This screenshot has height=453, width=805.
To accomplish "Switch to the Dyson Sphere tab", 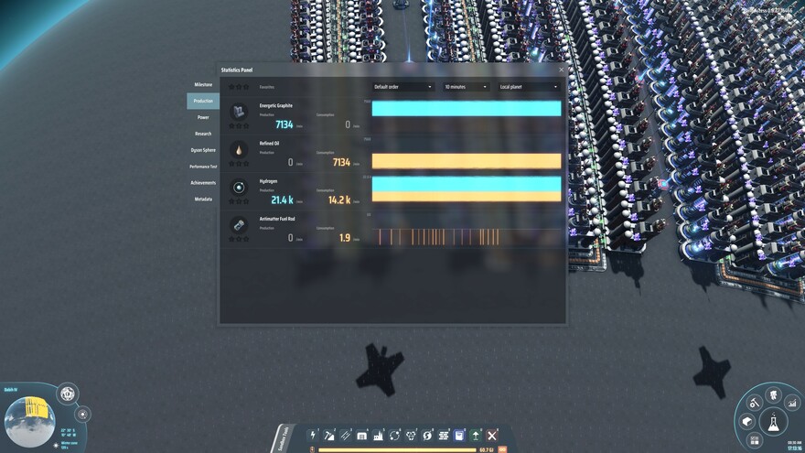I will click(x=203, y=150).
